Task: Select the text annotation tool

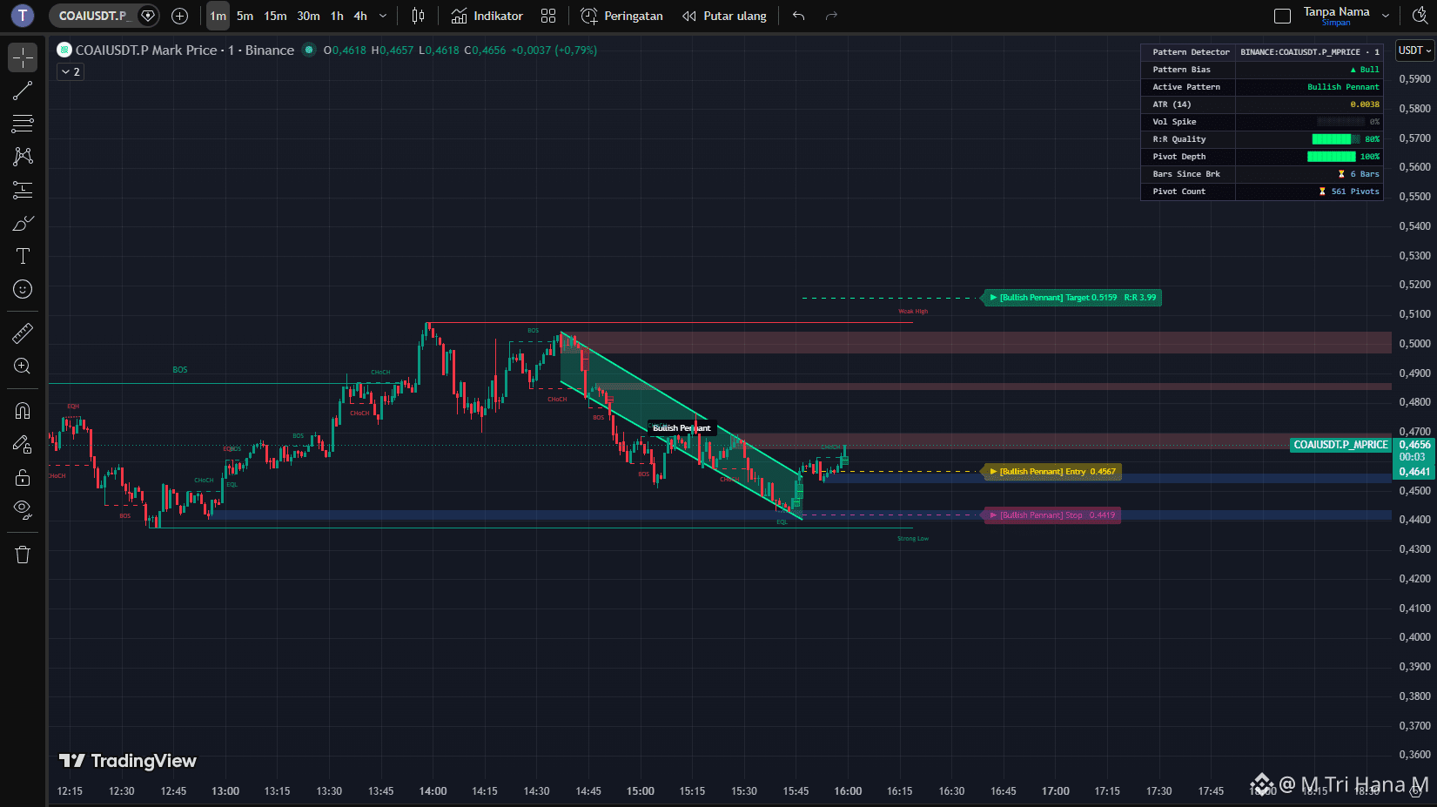Action: (x=23, y=256)
